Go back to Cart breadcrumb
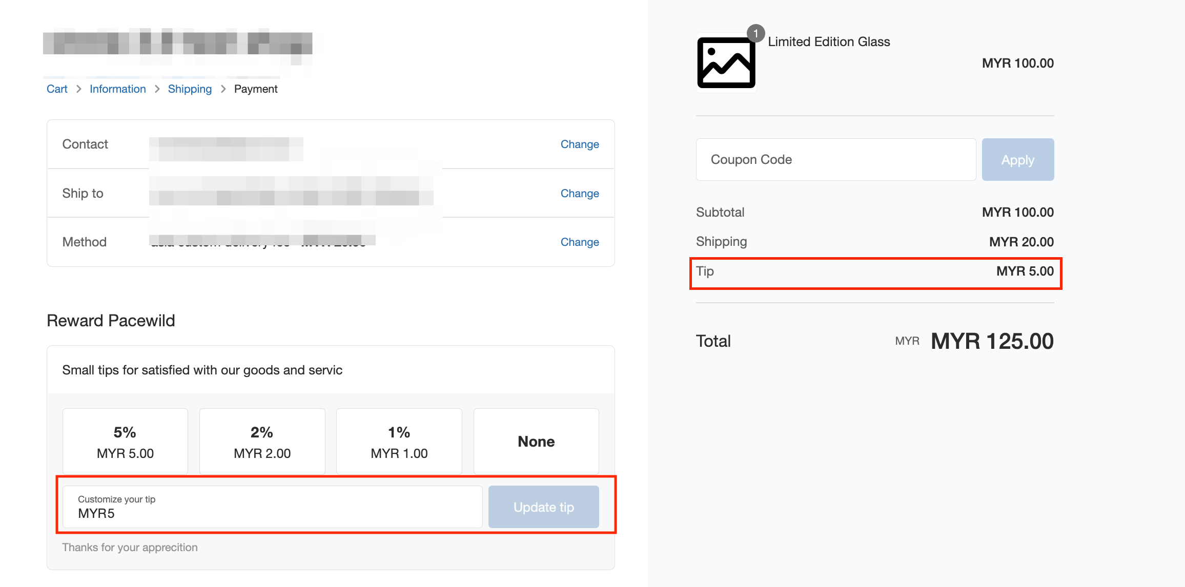 (57, 89)
